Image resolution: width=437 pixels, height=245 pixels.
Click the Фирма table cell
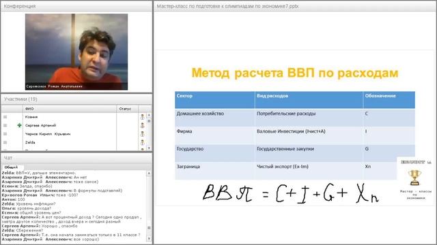(x=214, y=135)
